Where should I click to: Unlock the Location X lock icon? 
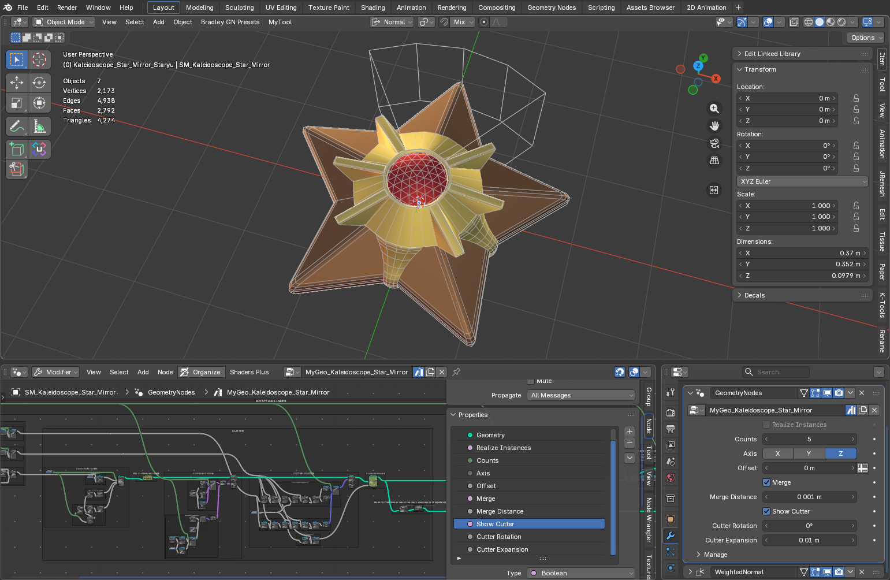pos(856,98)
